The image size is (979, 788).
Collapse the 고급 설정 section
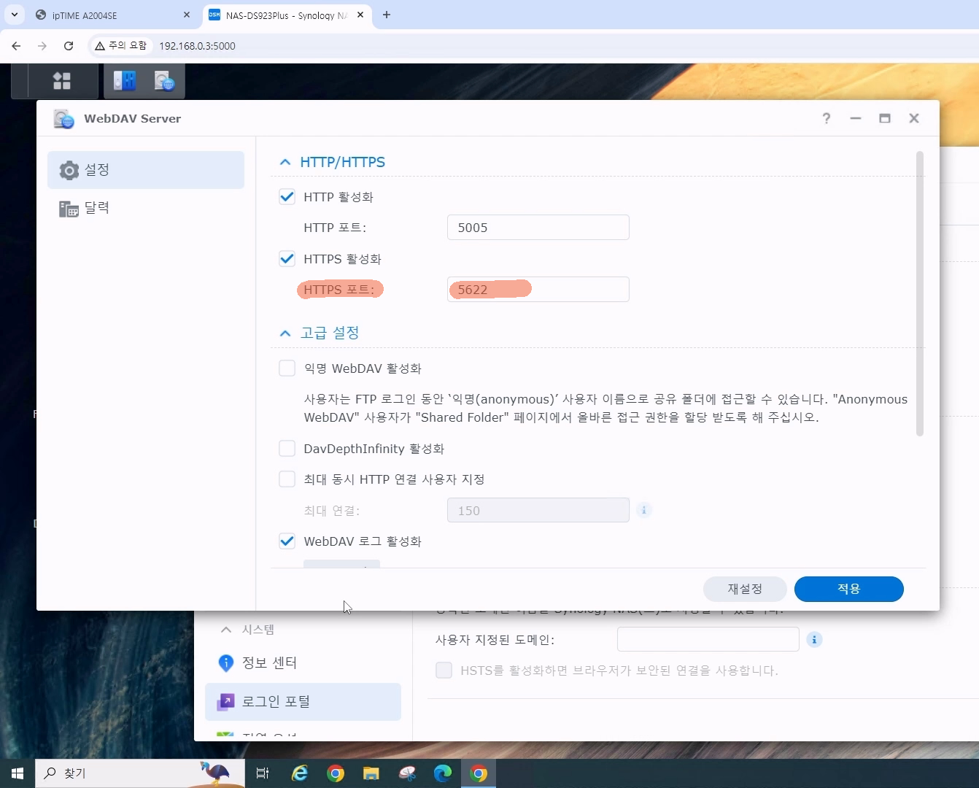click(x=285, y=333)
